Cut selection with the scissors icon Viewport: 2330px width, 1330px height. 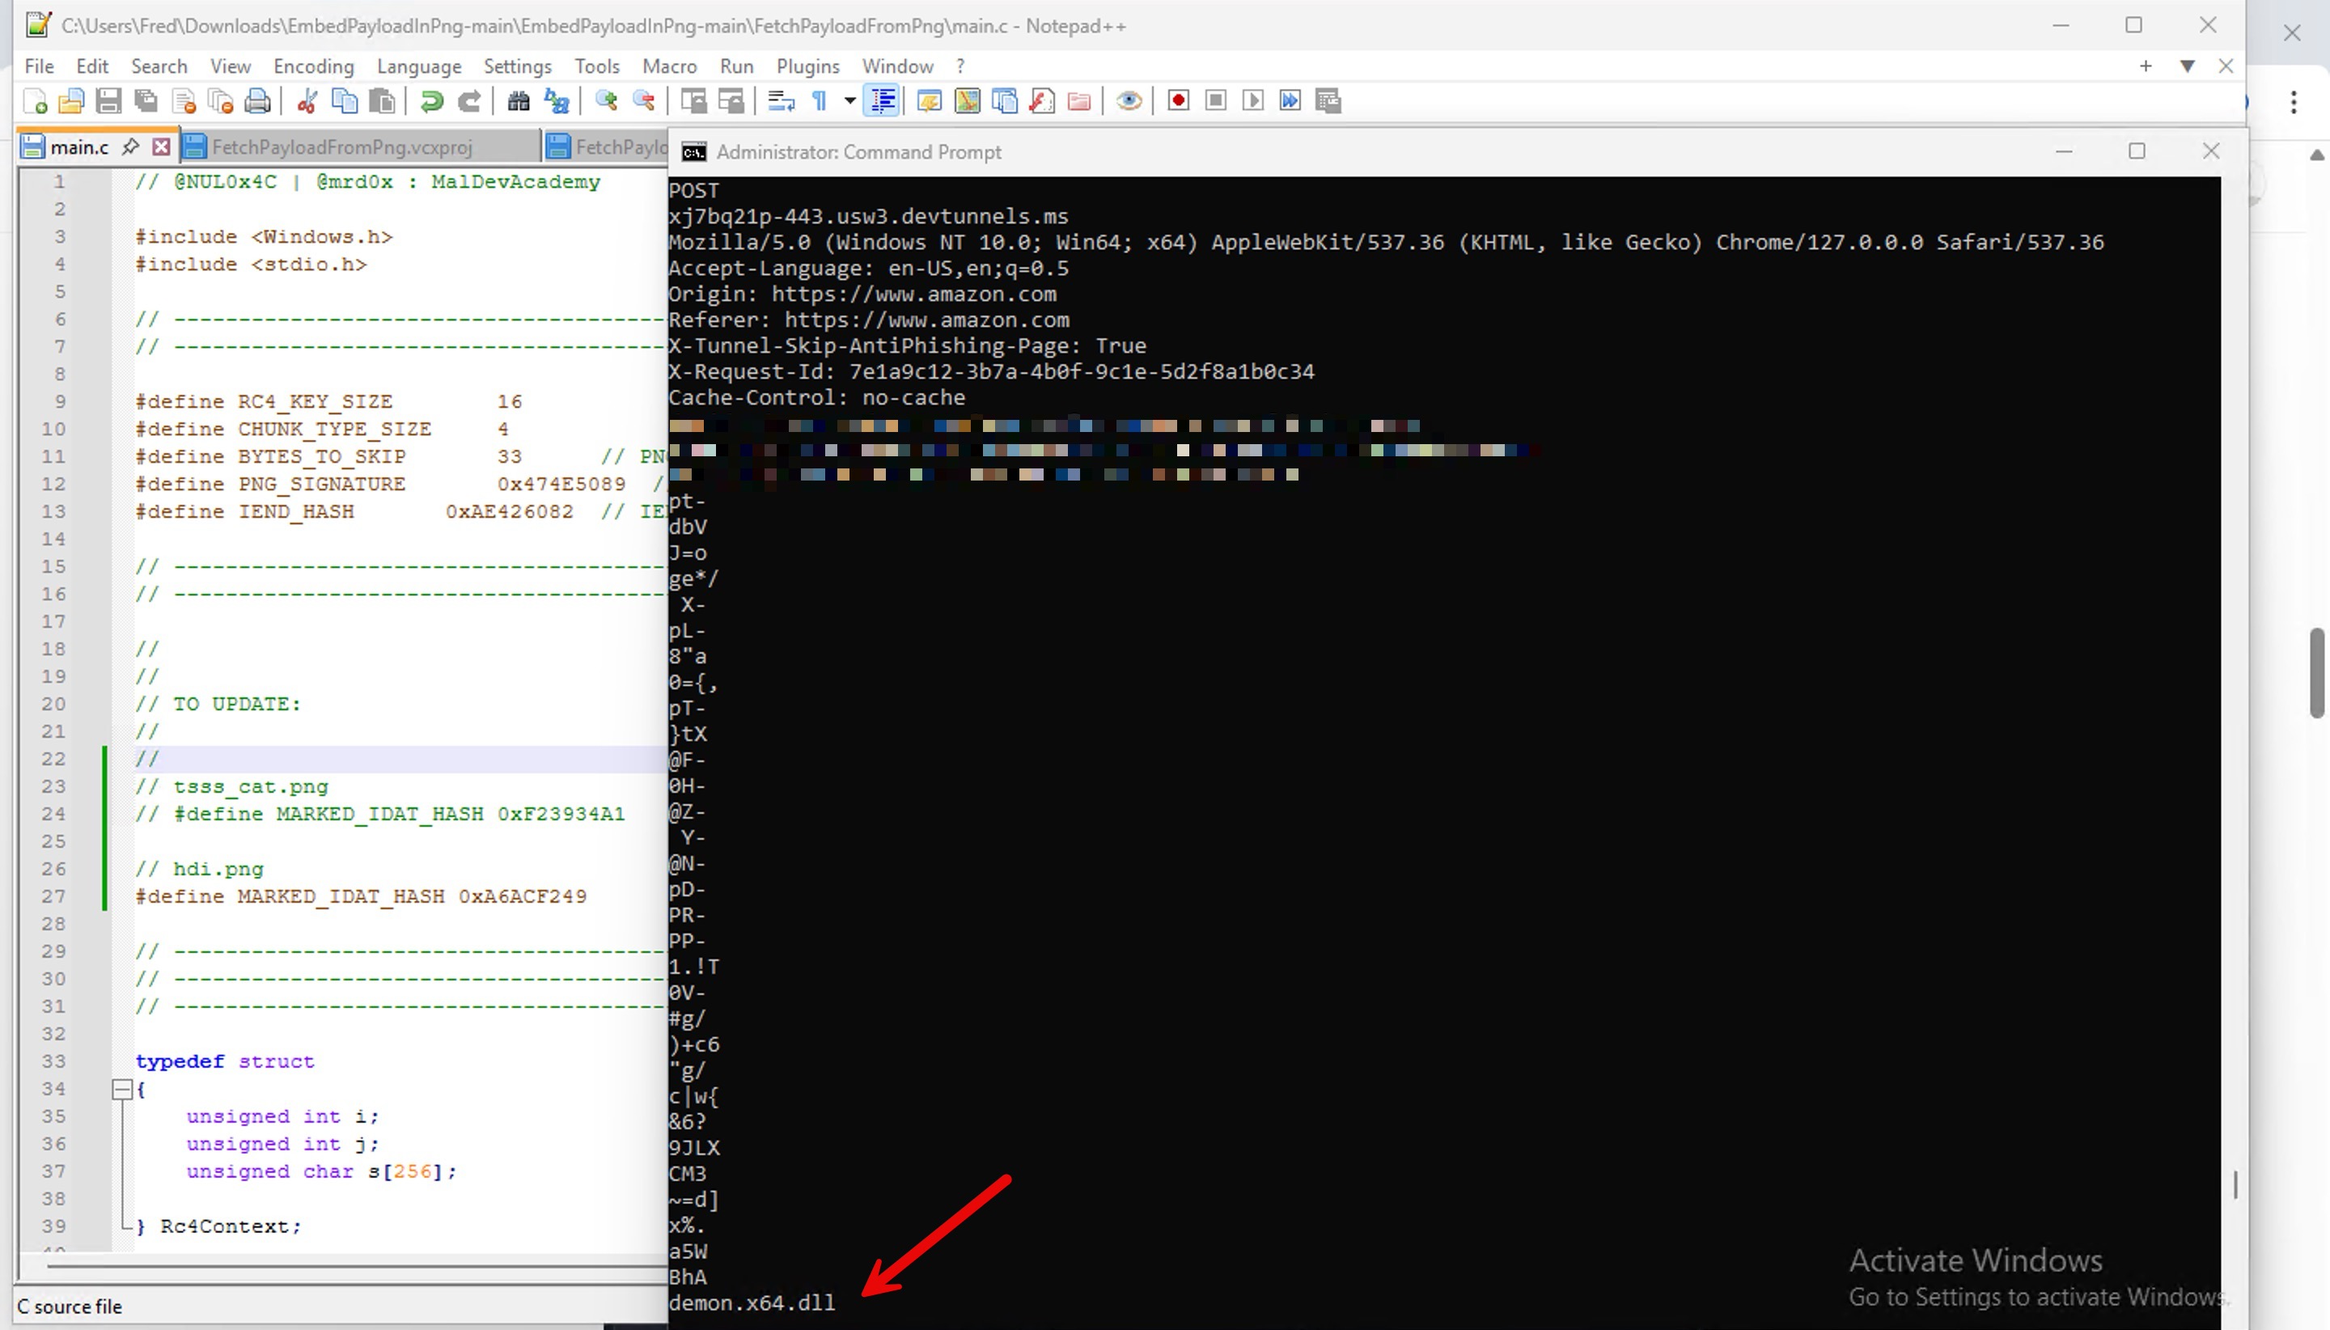(x=307, y=100)
